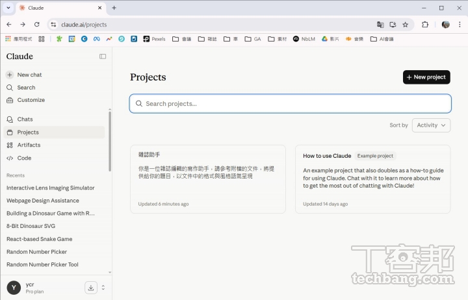Open recent chat Random Number Picker Tool
468x300 pixels.
pos(42,264)
